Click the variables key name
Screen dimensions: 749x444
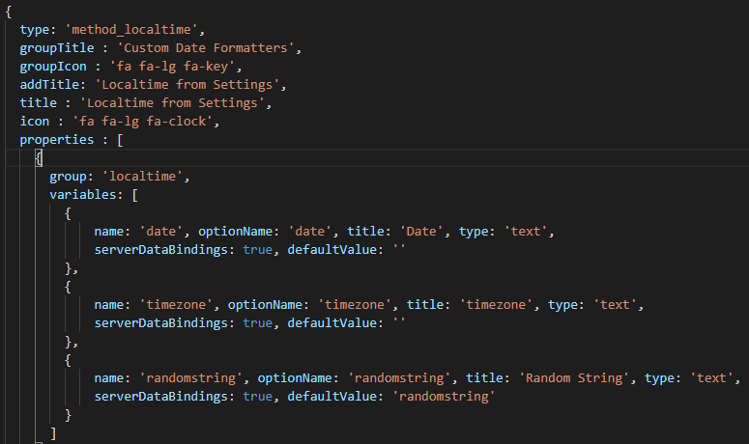(x=83, y=195)
